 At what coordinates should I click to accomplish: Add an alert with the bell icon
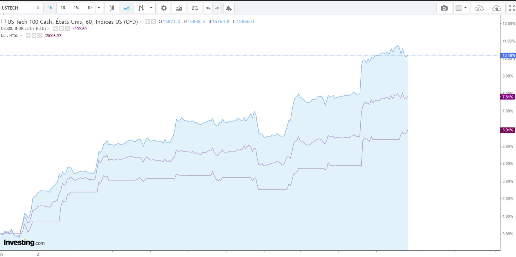click(229, 8)
